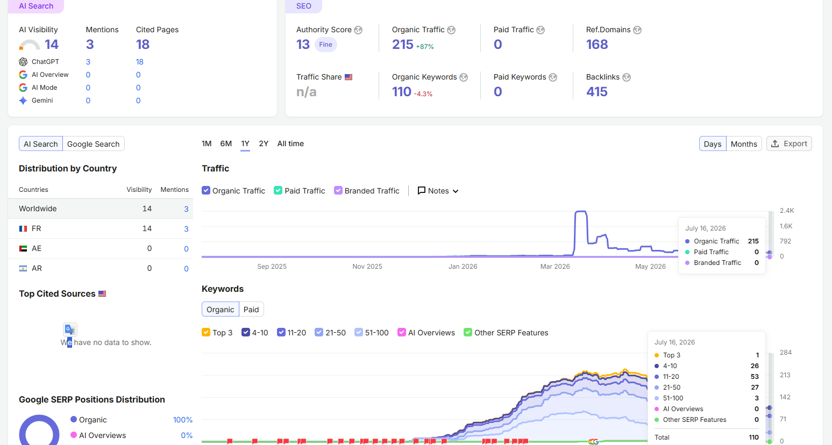The width and height of the screenshot is (832, 445).
Task: Export the chart data
Action: 789,143
